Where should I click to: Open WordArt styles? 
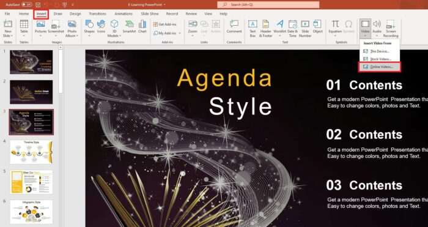coord(279,28)
